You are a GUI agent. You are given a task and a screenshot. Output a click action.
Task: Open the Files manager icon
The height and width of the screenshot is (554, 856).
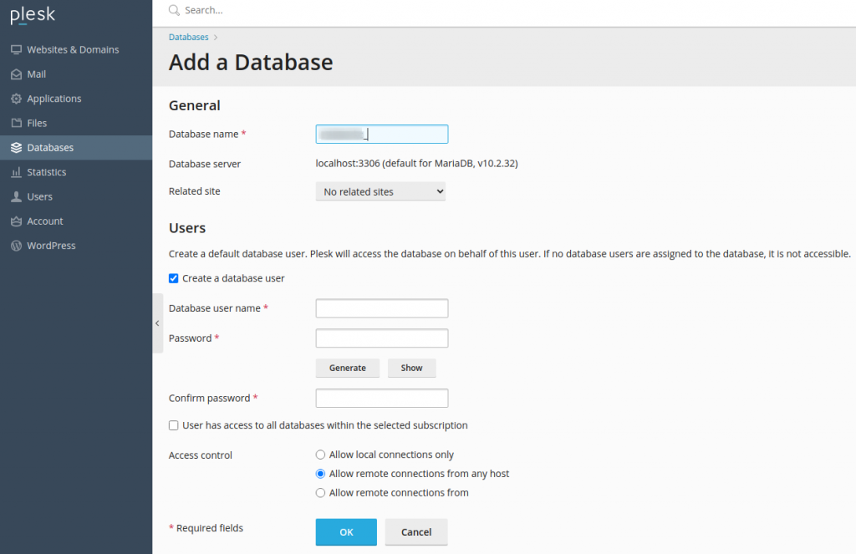(x=17, y=123)
